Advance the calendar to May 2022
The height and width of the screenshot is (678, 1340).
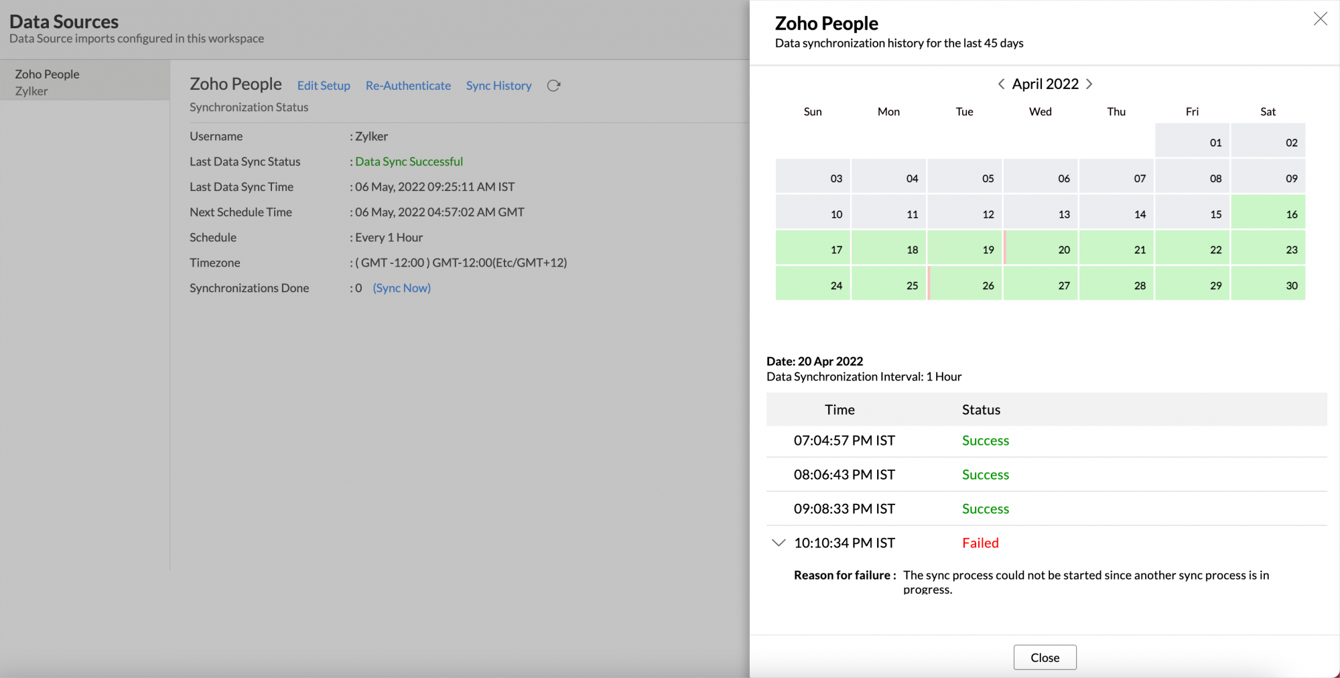(x=1089, y=84)
